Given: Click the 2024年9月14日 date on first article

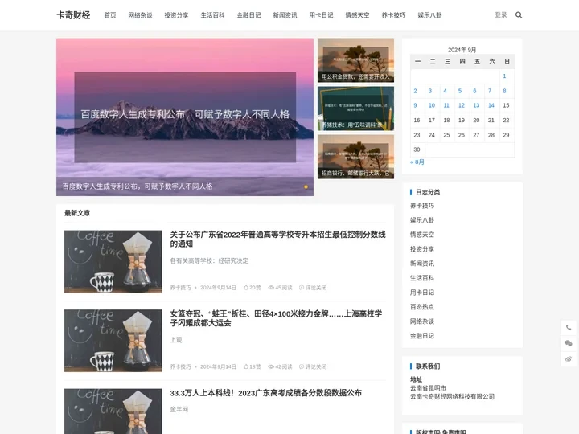Looking at the screenshot, I should 218,288.
